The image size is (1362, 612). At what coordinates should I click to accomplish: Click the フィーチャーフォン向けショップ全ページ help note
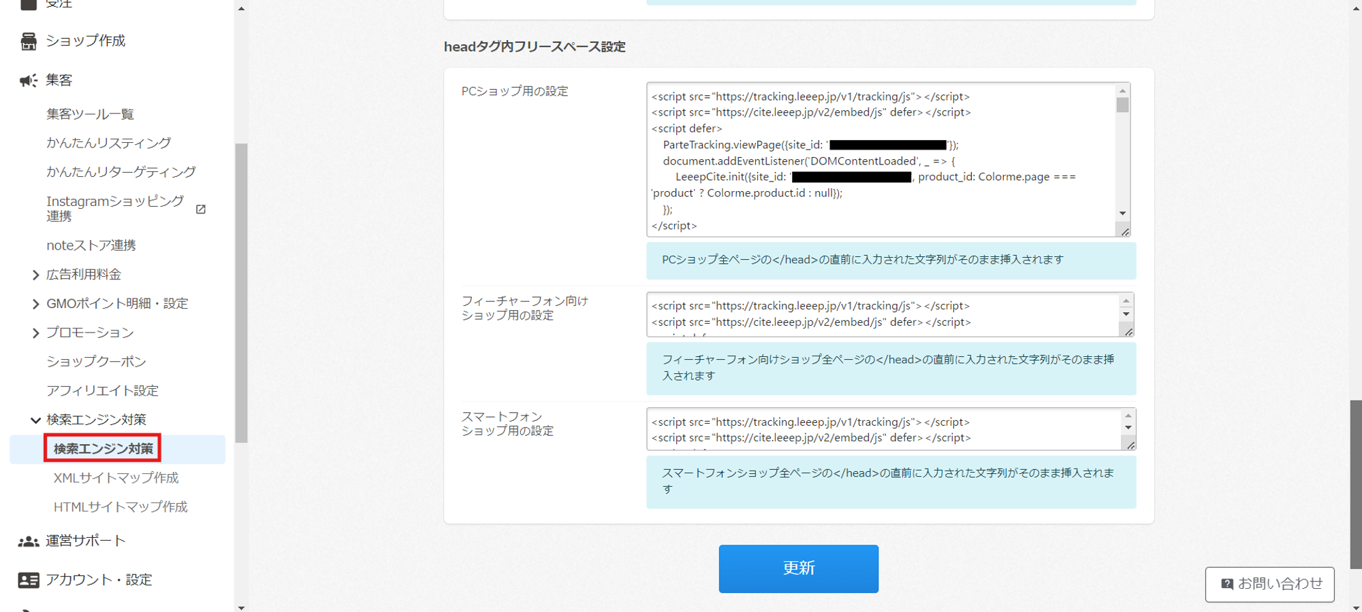coord(891,369)
